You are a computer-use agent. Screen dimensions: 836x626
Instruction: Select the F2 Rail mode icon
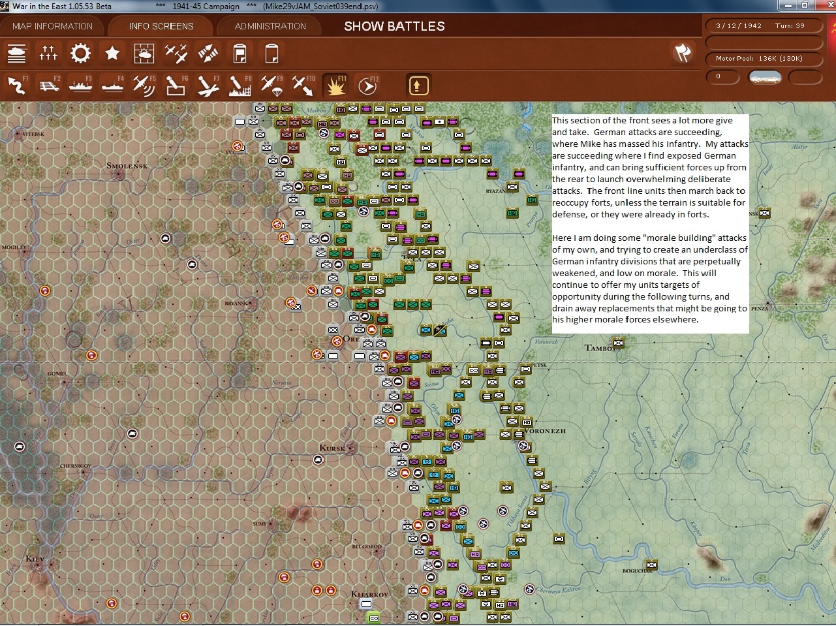[x=48, y=85]
